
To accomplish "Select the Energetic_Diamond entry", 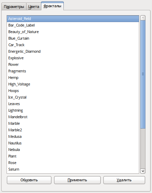I will point(73,51).
